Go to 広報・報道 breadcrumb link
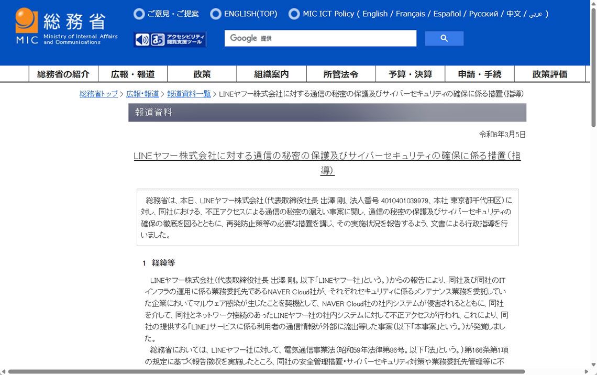The width and height of the screenshot is (597, 375). 142,94
